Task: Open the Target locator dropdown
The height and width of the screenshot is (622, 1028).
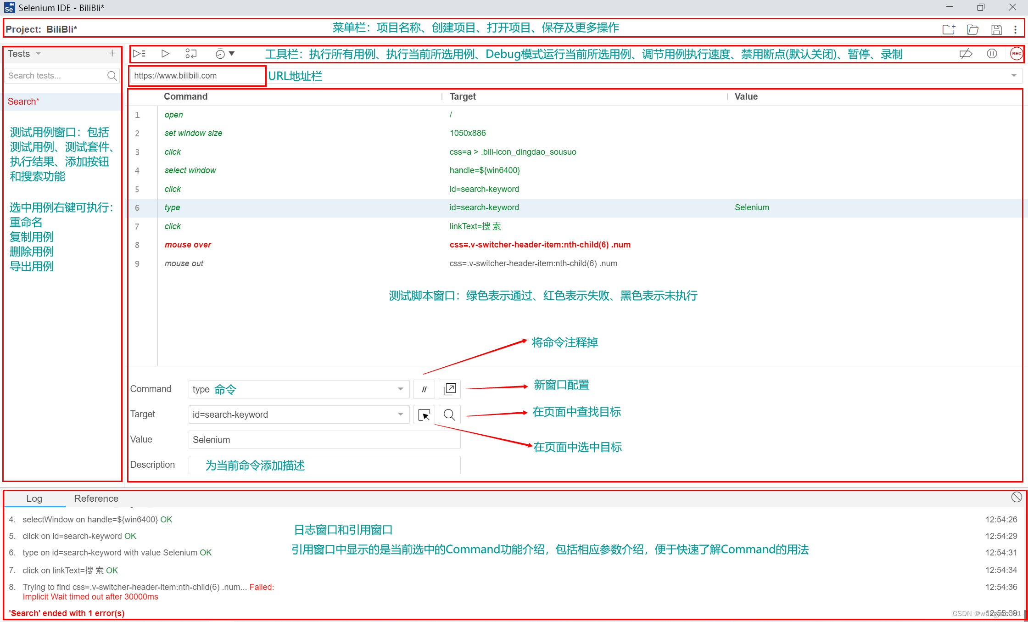Action: pyautogui.click(x=401, y=415)
